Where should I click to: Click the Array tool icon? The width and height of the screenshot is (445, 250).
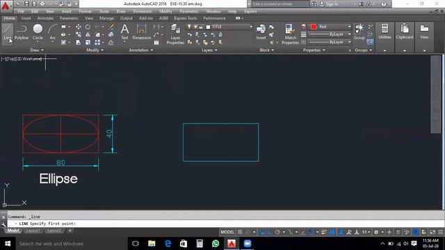coord(97,42)
